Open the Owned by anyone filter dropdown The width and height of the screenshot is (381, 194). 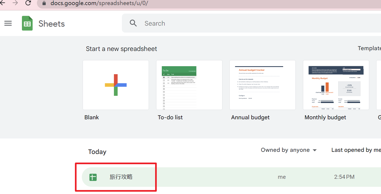pos(285,150)
